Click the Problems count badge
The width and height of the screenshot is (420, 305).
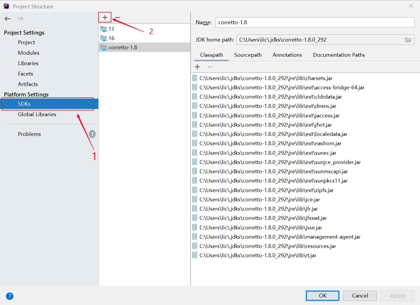coord(92,134)
